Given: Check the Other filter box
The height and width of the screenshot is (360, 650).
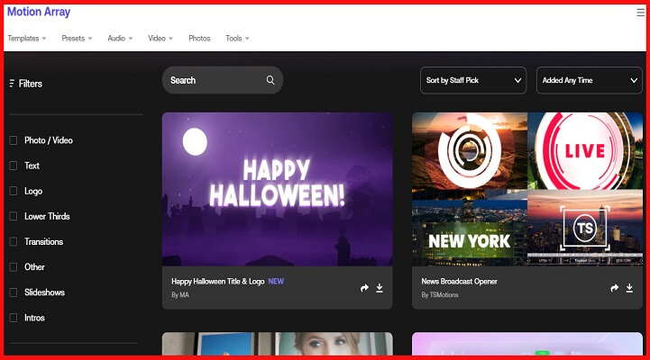Looking at the screenshot, I should (14, 267).
